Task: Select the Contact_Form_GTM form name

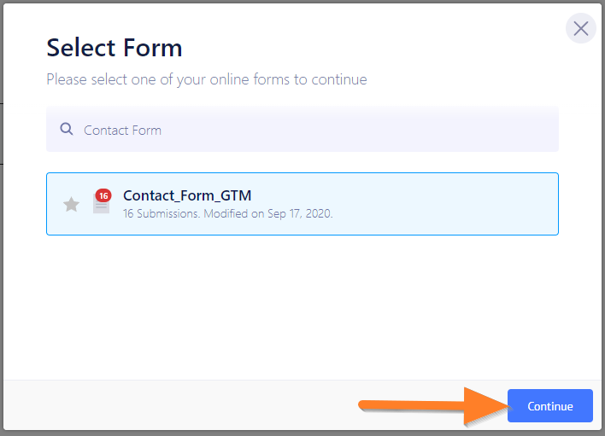Action: tap(187, 196)
